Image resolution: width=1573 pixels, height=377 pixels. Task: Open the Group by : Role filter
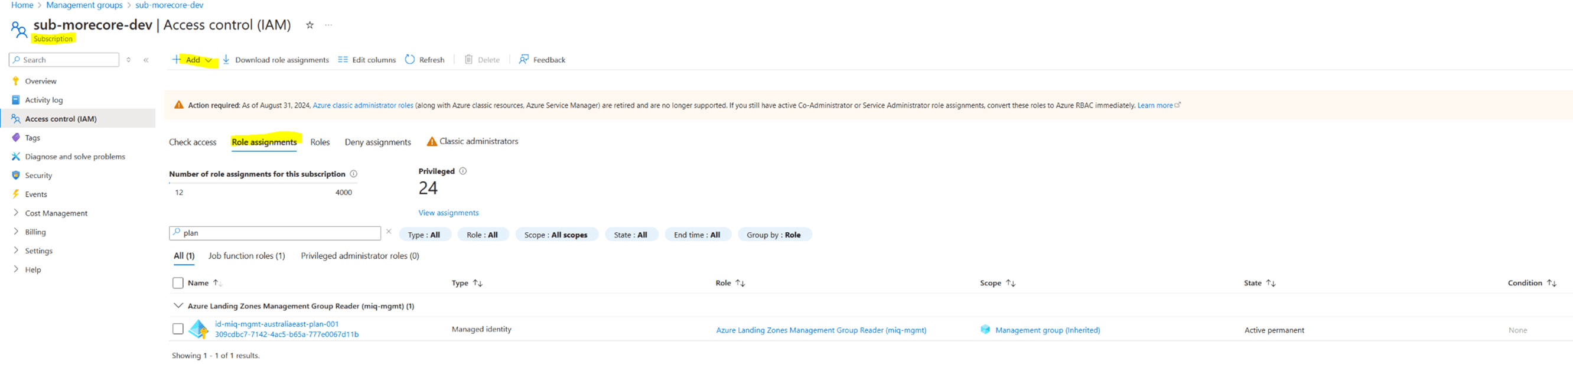(x=774, y=235)
